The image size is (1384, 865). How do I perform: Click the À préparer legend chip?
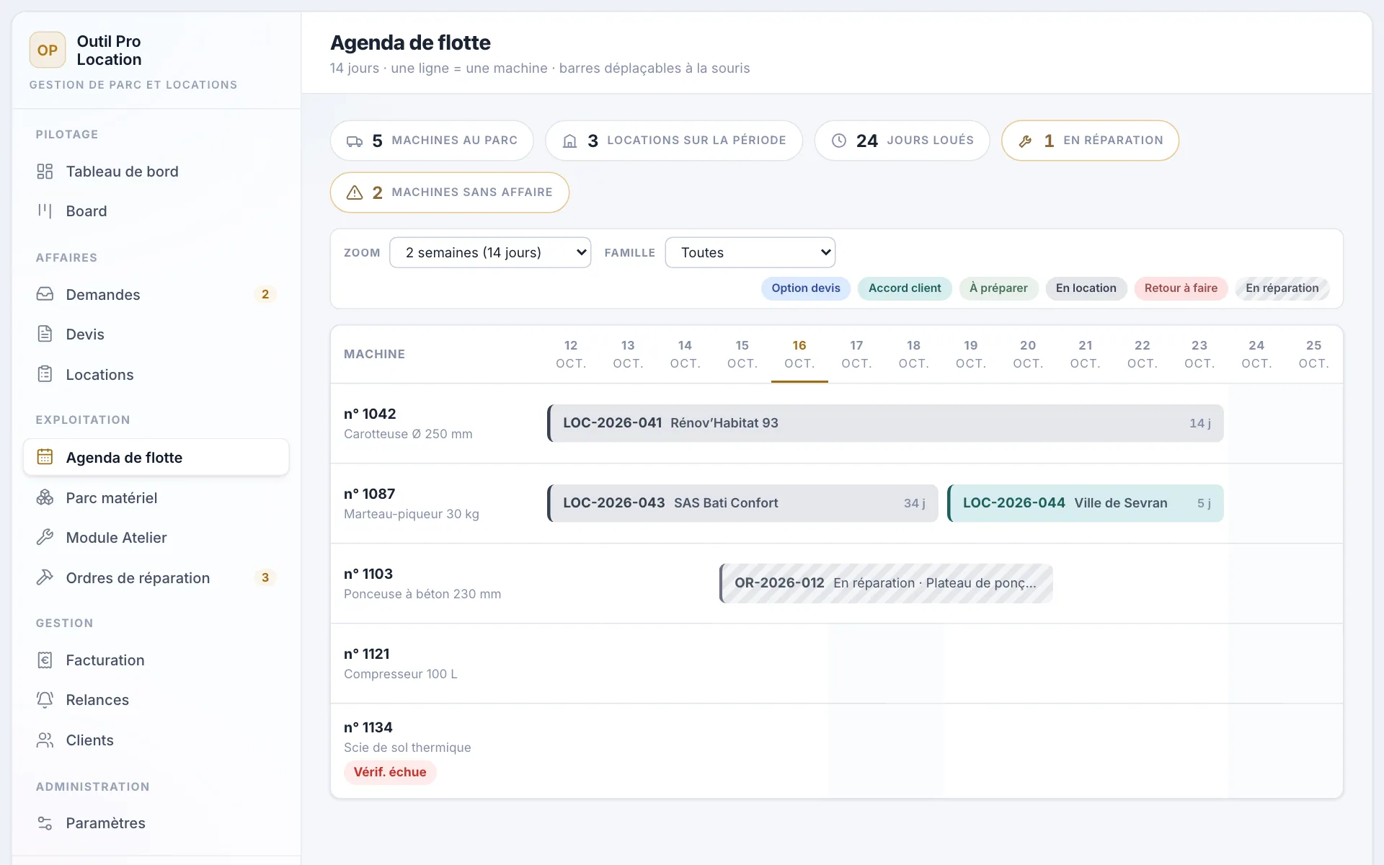[x=998, y=288]
